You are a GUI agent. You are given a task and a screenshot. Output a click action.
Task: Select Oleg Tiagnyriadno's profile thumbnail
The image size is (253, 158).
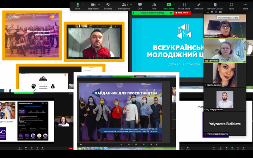(225, 100)
